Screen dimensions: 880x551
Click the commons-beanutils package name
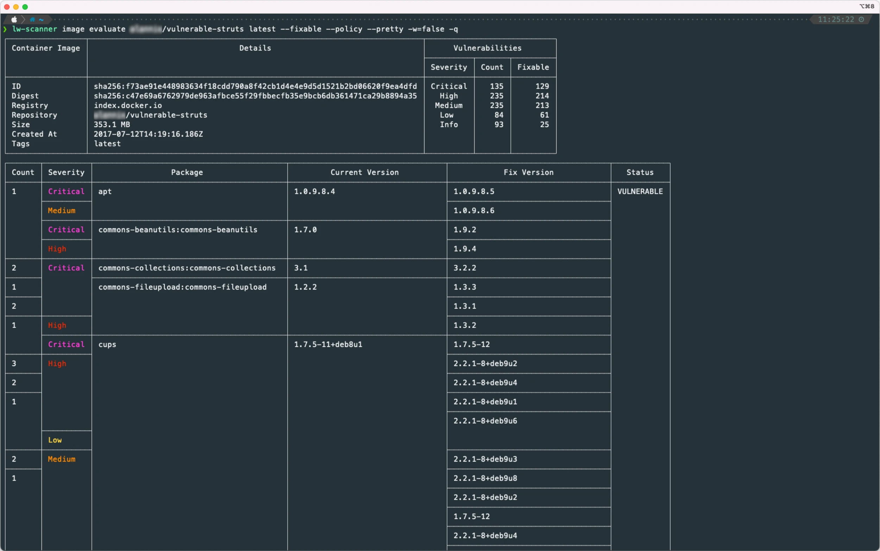click(177, 229)
